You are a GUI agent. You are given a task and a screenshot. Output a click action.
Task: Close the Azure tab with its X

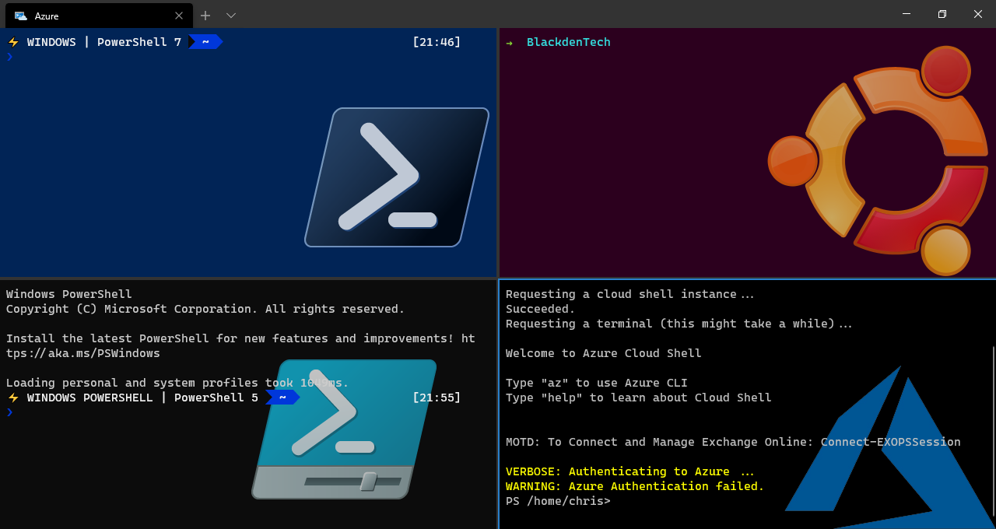point(179,15)
